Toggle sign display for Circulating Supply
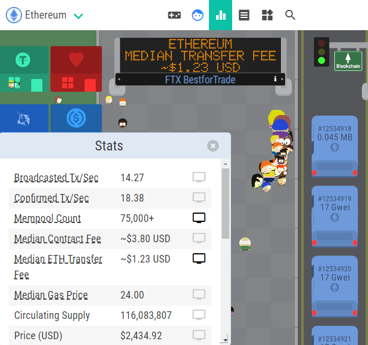 (199, 315)
